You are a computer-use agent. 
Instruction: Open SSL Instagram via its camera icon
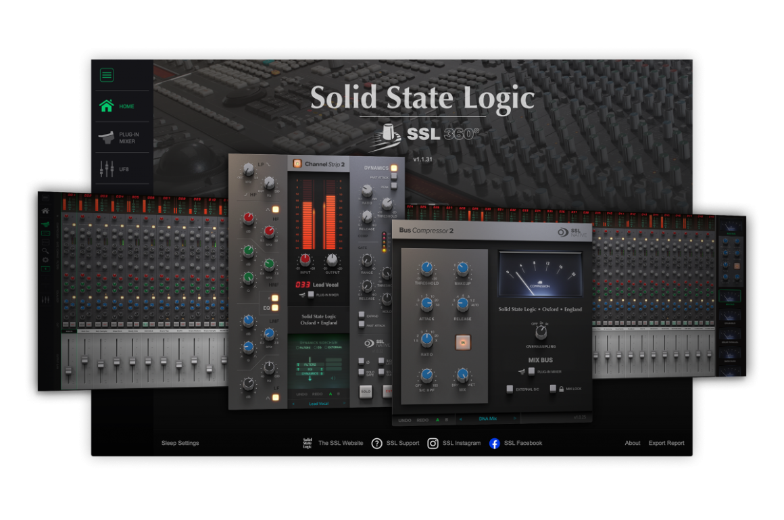tap(433, 443)
